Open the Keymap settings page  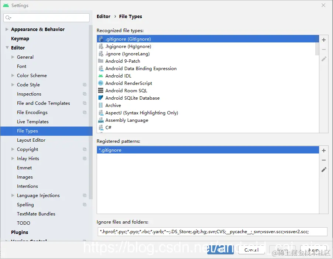click(20, 39)
